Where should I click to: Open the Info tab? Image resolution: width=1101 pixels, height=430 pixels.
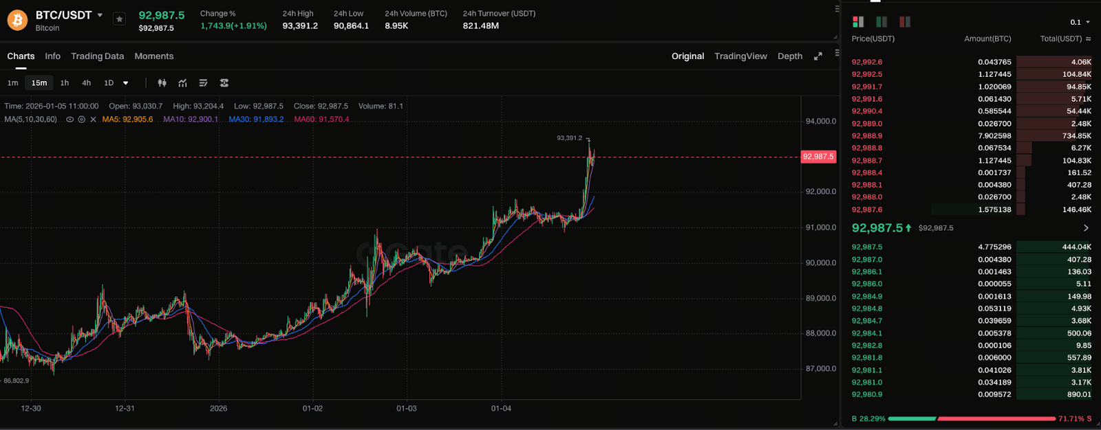(x=53, y=56)
